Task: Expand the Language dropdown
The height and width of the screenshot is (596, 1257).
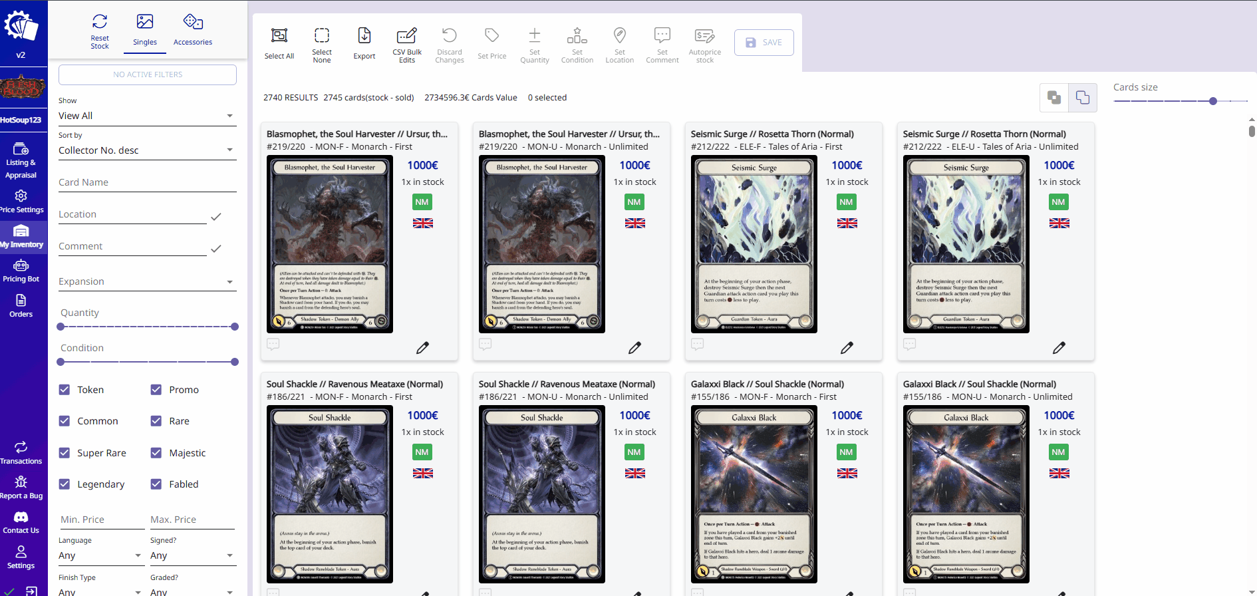Action: click(x=101, y=555)
